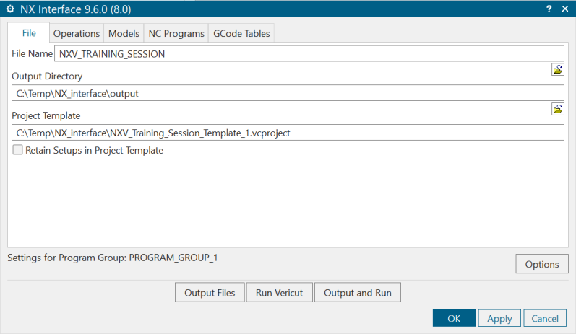Click the Output Files button
The width and height of the screenshot is (576, 334).
(210, 293)
